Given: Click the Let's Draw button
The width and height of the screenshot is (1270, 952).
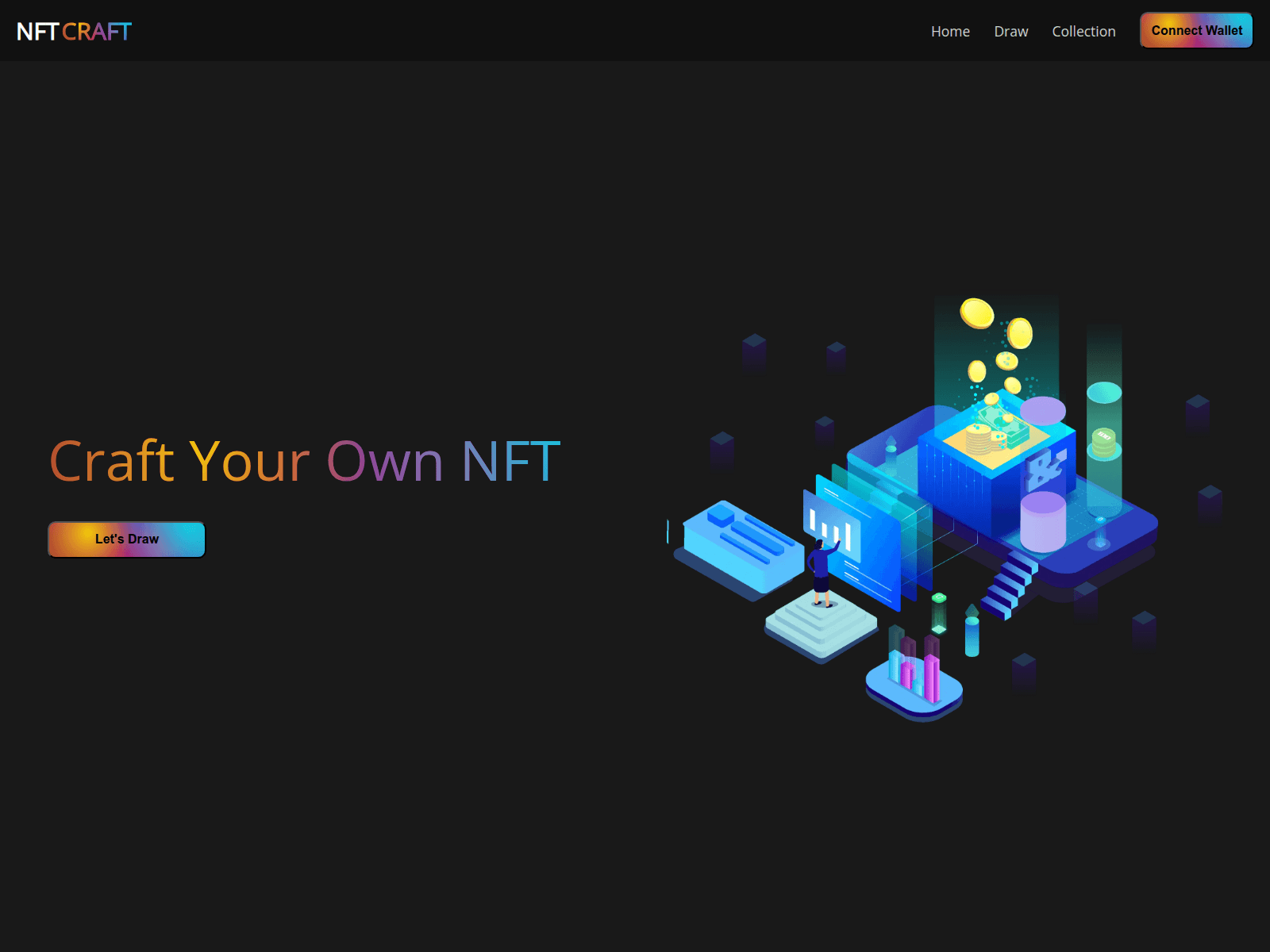Looking at the screenshot, I should coord(127,539).
